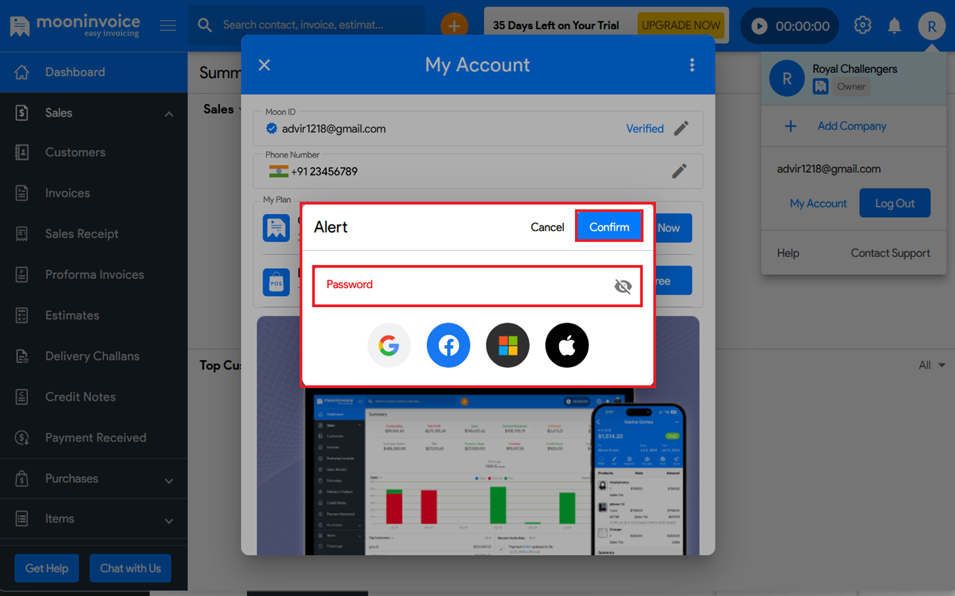The image size is (955, 596).
Task: Collapse the Sales sidebar section
Action: click(169, 113)
